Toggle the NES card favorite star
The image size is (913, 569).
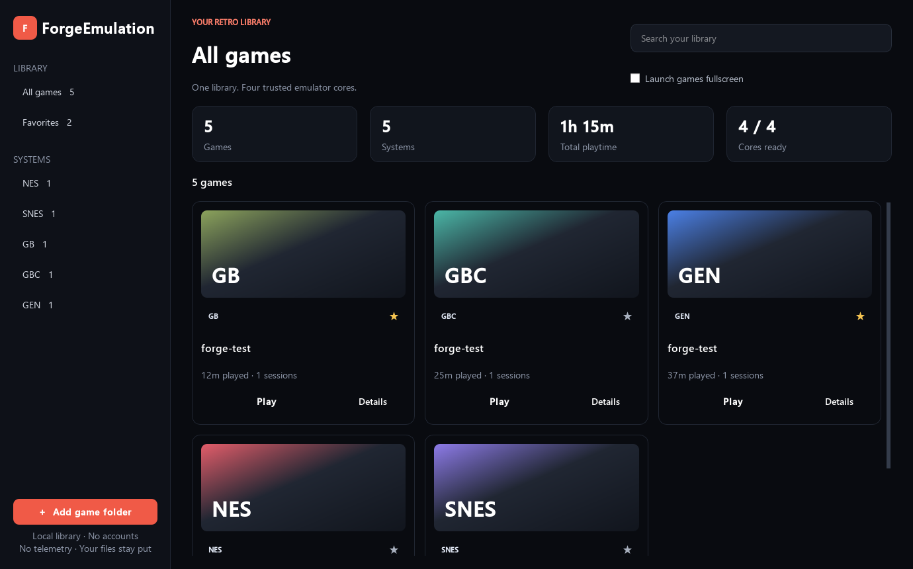pyautogui.click(x=394, y=550)
